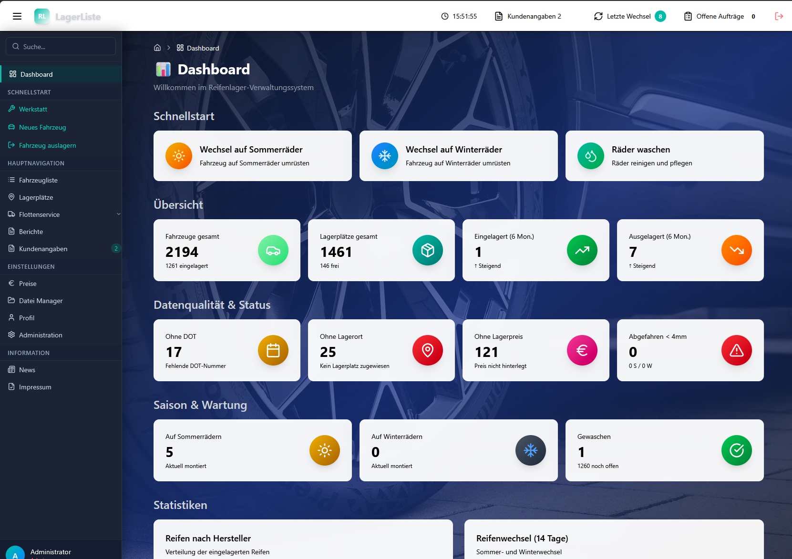Open Offene Aufträge in header
This screenshot has width=792, height=559.
[720, 16]
